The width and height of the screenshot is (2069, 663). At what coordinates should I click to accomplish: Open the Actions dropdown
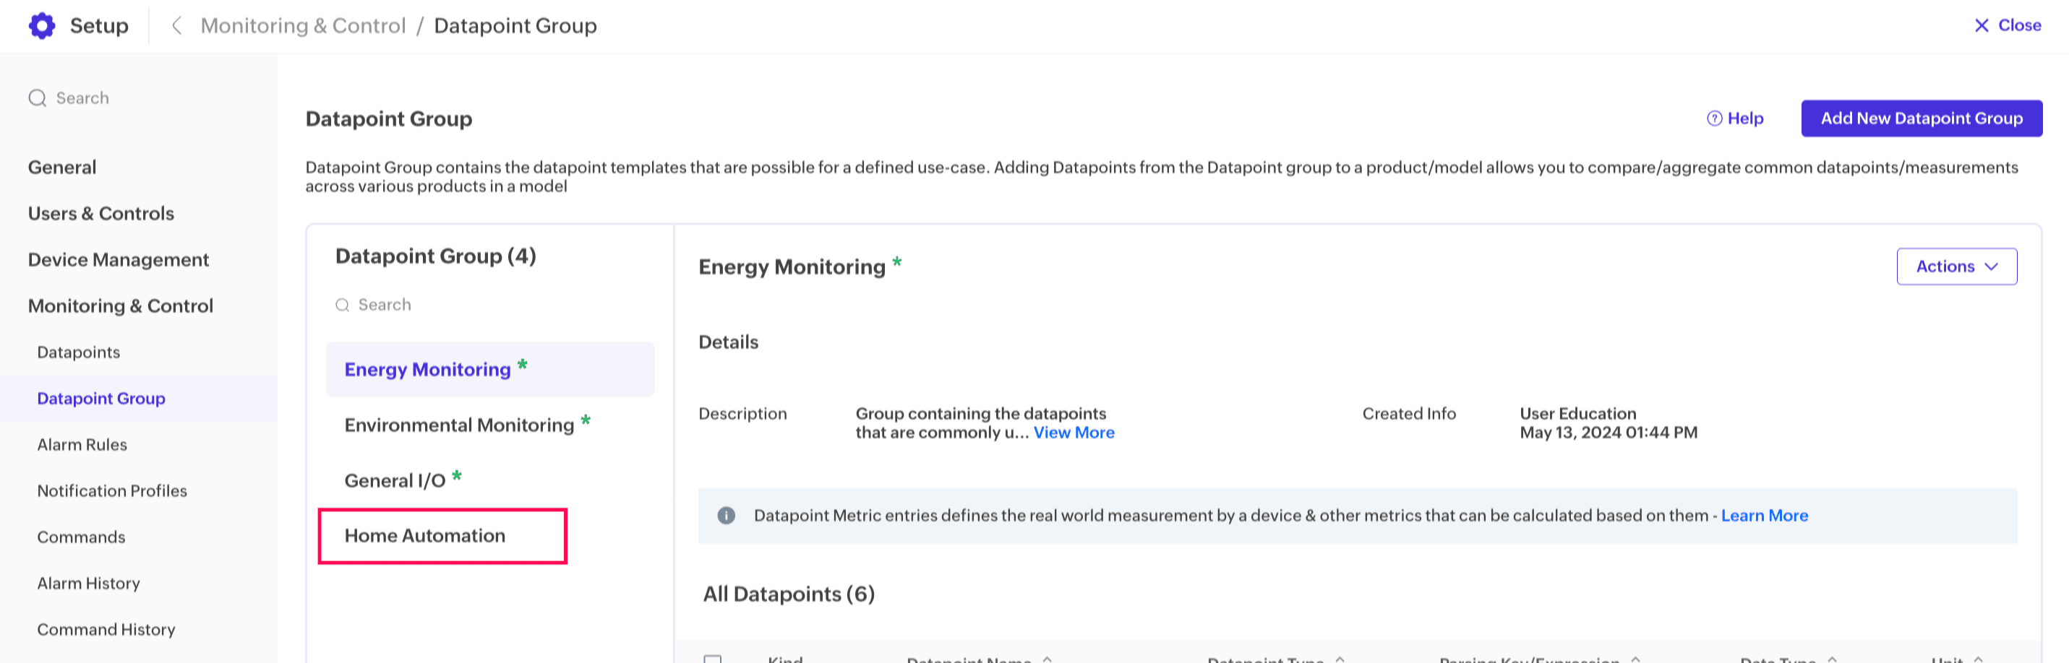(1956, 266)
